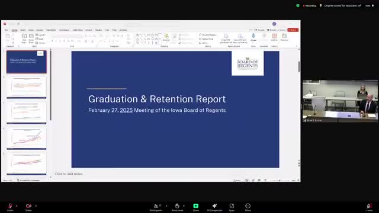This screenshot has width=379, height=213.
Task: Select slide 5 thumbnail
Action: [x=27, y=163]
